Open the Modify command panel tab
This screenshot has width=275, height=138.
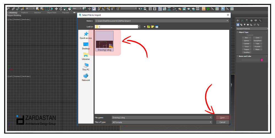(x=242, y=21)
